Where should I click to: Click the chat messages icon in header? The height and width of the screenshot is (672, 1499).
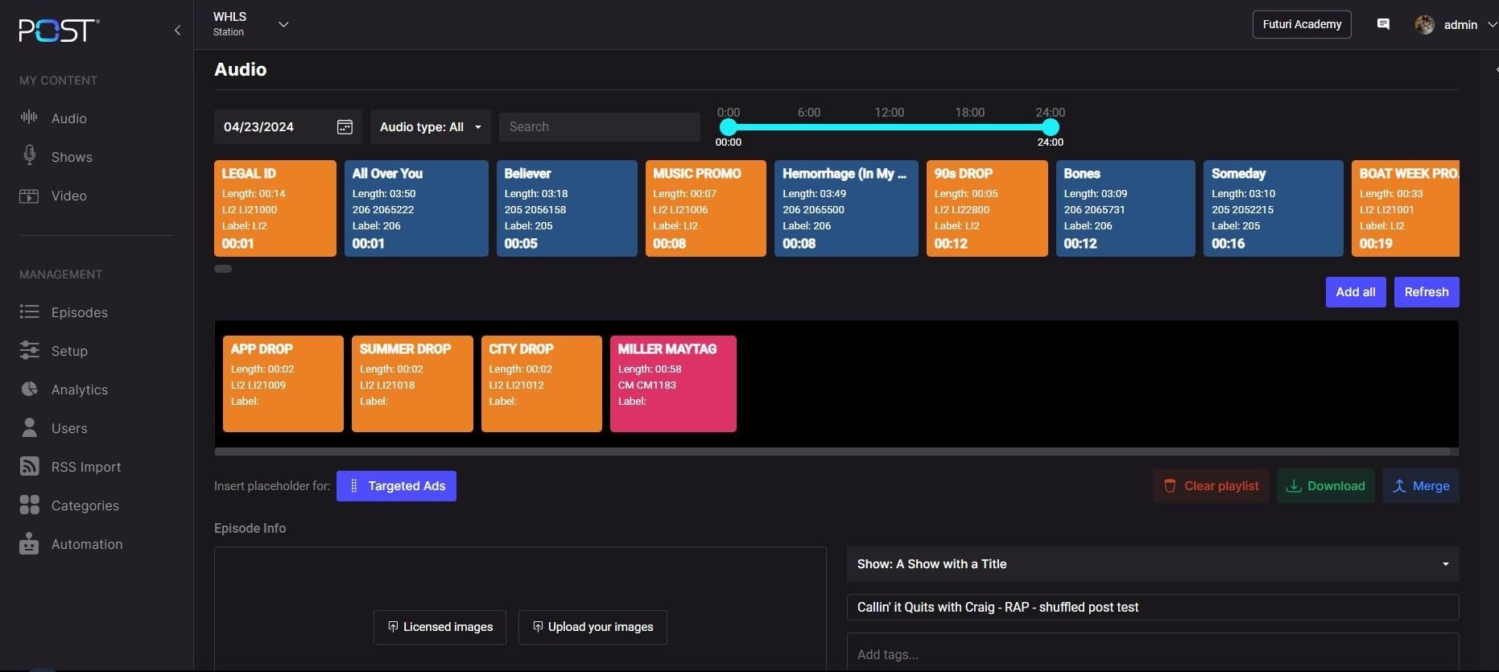coord(1383,24)
